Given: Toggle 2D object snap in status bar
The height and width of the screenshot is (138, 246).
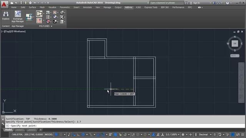Looking at the screenshot, I should coord(103,135).
